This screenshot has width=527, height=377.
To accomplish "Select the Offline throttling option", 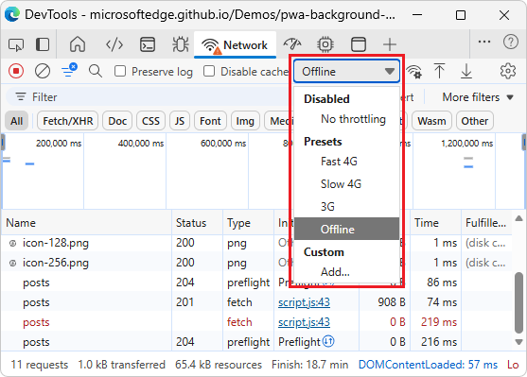I will click(346, 229).
